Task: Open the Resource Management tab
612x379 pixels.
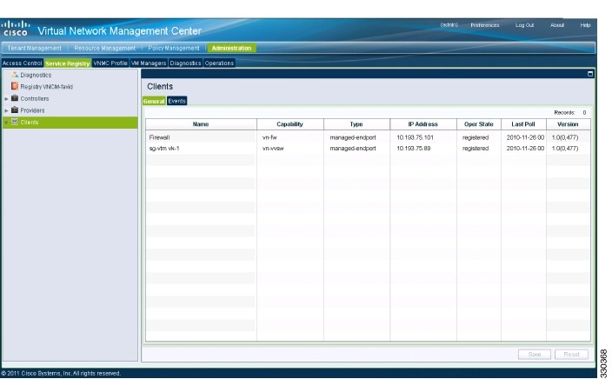Action: click(x=104, y=48)
